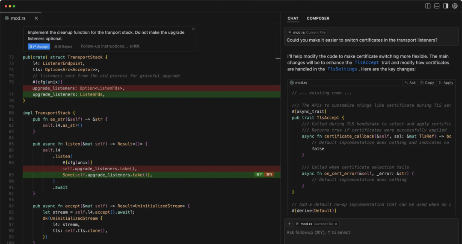Switch to the COMPOSER tab
The image size is (462, 244).
pos(318,18)
